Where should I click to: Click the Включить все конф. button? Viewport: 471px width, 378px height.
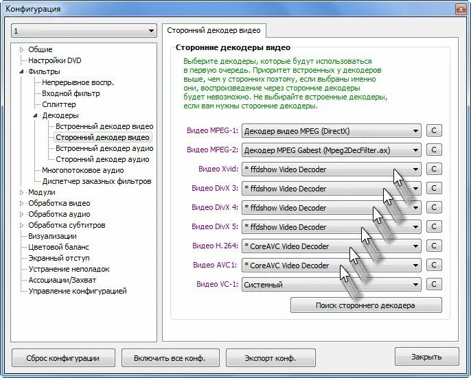(x=170, y=358)
